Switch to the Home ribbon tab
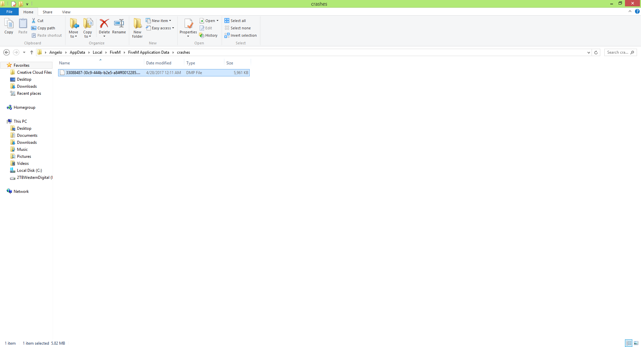641x347 pixels. click(x=28, y=12)
